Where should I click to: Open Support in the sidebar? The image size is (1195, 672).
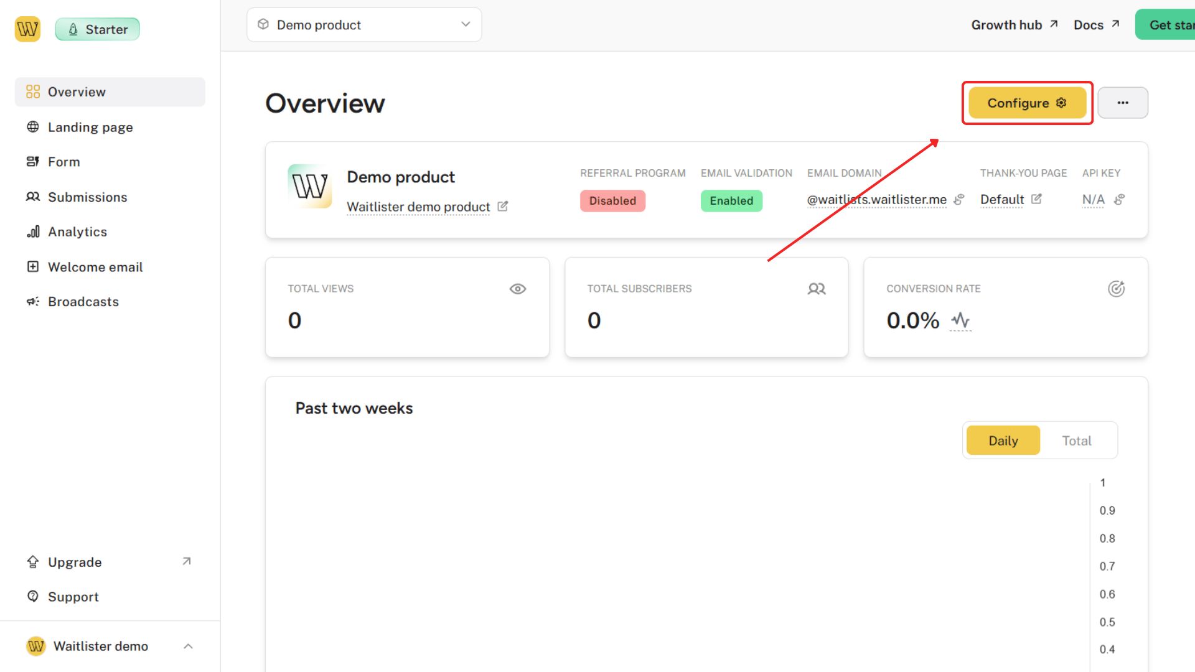pos(110,597)
